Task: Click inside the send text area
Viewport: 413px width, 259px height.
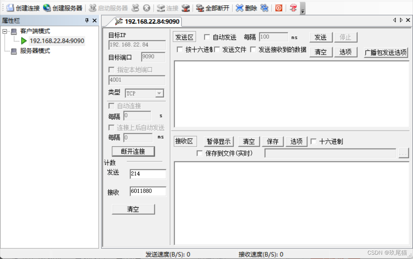Action: point(291,94)
